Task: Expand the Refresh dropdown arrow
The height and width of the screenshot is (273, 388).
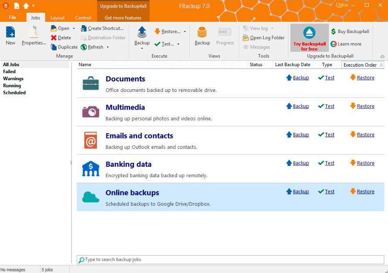Action: [x=108, y=47]
